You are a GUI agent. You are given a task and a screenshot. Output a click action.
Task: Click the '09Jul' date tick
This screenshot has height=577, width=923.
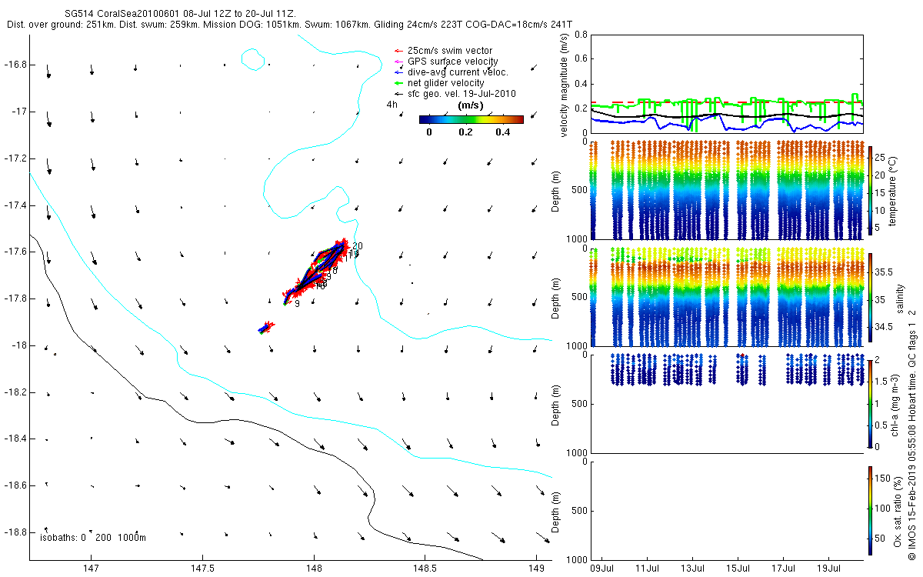pos(602,569)
